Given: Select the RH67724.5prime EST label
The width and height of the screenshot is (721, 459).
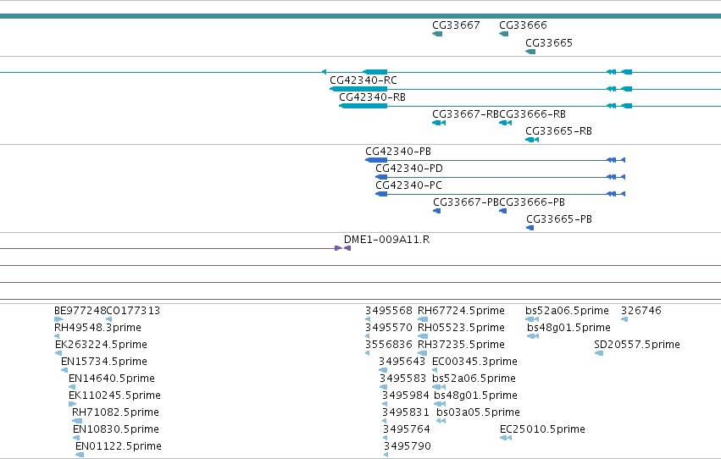Looking at the screenshot, I should (x=461, y=311).
